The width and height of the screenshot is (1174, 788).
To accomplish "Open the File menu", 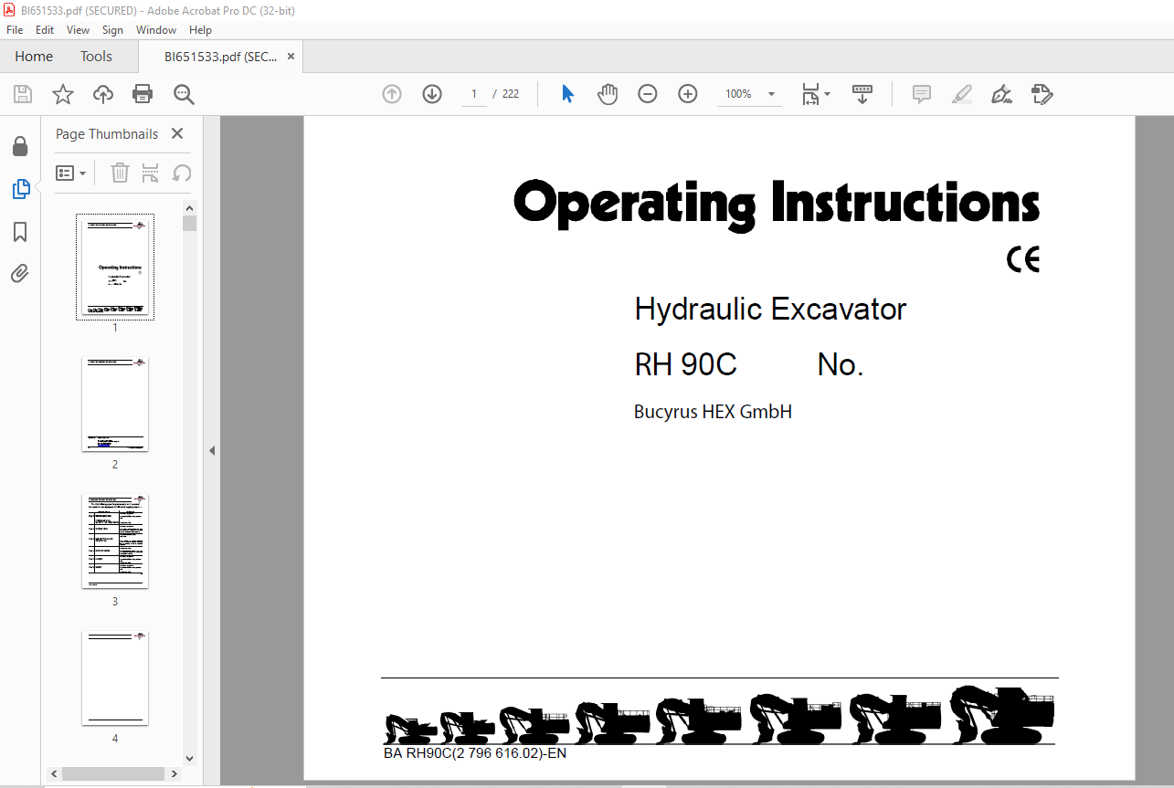I will point(15,30).
